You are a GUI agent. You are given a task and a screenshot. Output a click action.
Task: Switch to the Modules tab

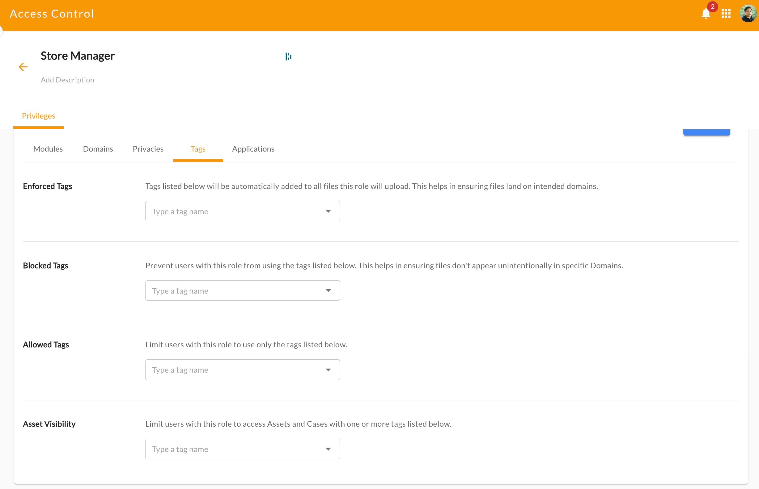pyautogui.click(x=48, y=149)
